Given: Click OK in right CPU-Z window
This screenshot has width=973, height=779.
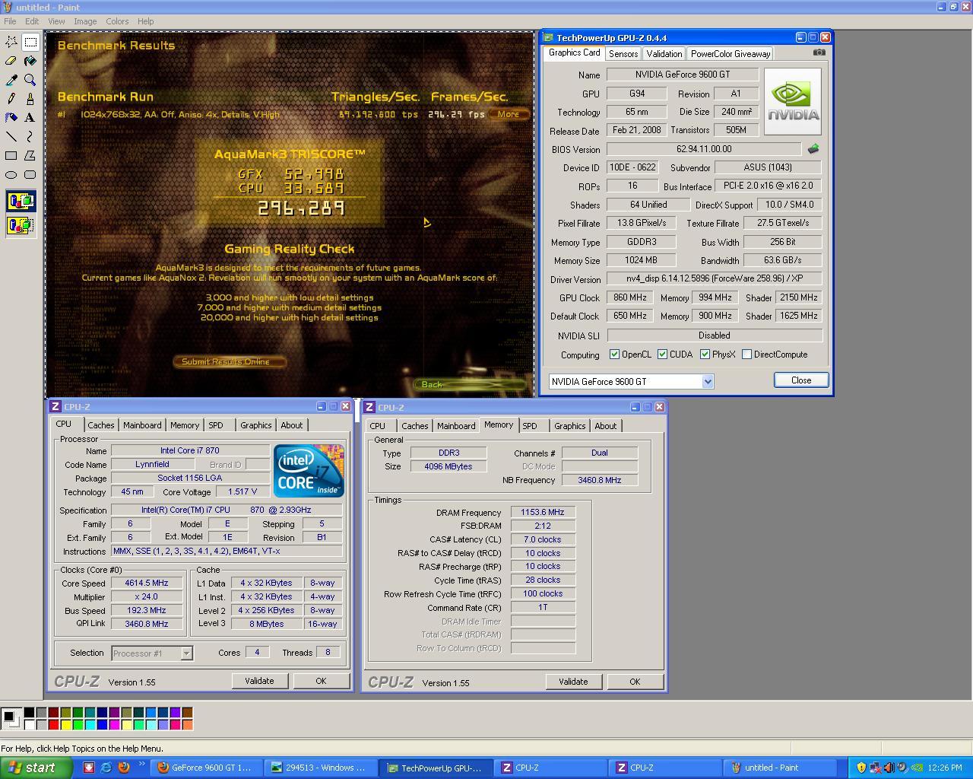Looking at the screenshot, I should click(635, 682).
